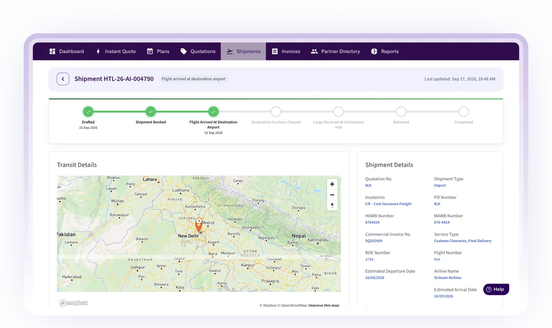Click the Shipments airplane icon
This screenshot has height=328, width=552.
(x=229, y=51)
